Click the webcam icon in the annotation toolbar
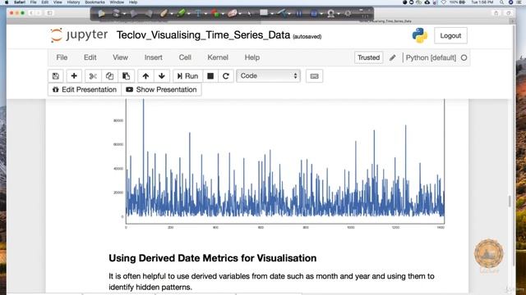526x295 pixels. (x=331, y=14)
